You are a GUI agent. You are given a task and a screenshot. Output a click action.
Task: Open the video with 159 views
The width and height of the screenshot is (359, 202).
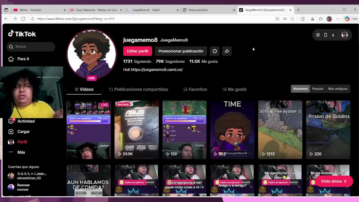click(184, 130)
